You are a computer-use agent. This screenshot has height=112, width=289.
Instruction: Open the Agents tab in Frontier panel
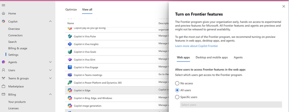pos(238,57)
